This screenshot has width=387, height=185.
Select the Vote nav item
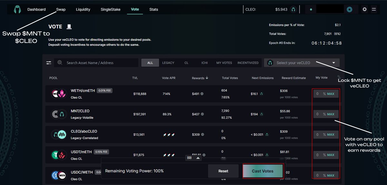click(x=135, y=9)
